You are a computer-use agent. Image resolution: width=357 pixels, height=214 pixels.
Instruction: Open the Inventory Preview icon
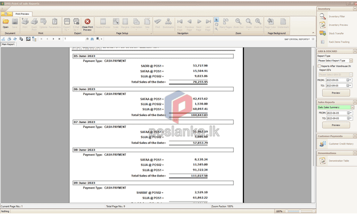pos(322,25)
